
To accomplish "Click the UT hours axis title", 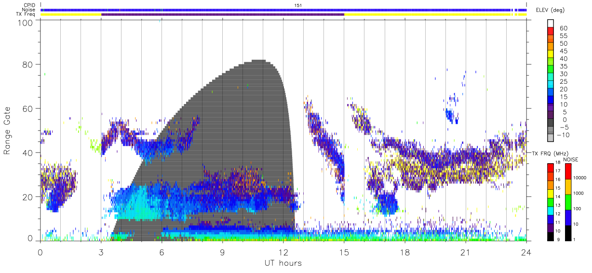I will [283, 263].
